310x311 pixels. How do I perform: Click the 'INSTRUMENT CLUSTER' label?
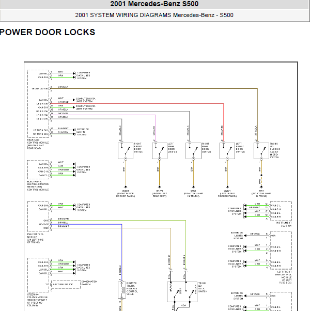click(284, 224)
